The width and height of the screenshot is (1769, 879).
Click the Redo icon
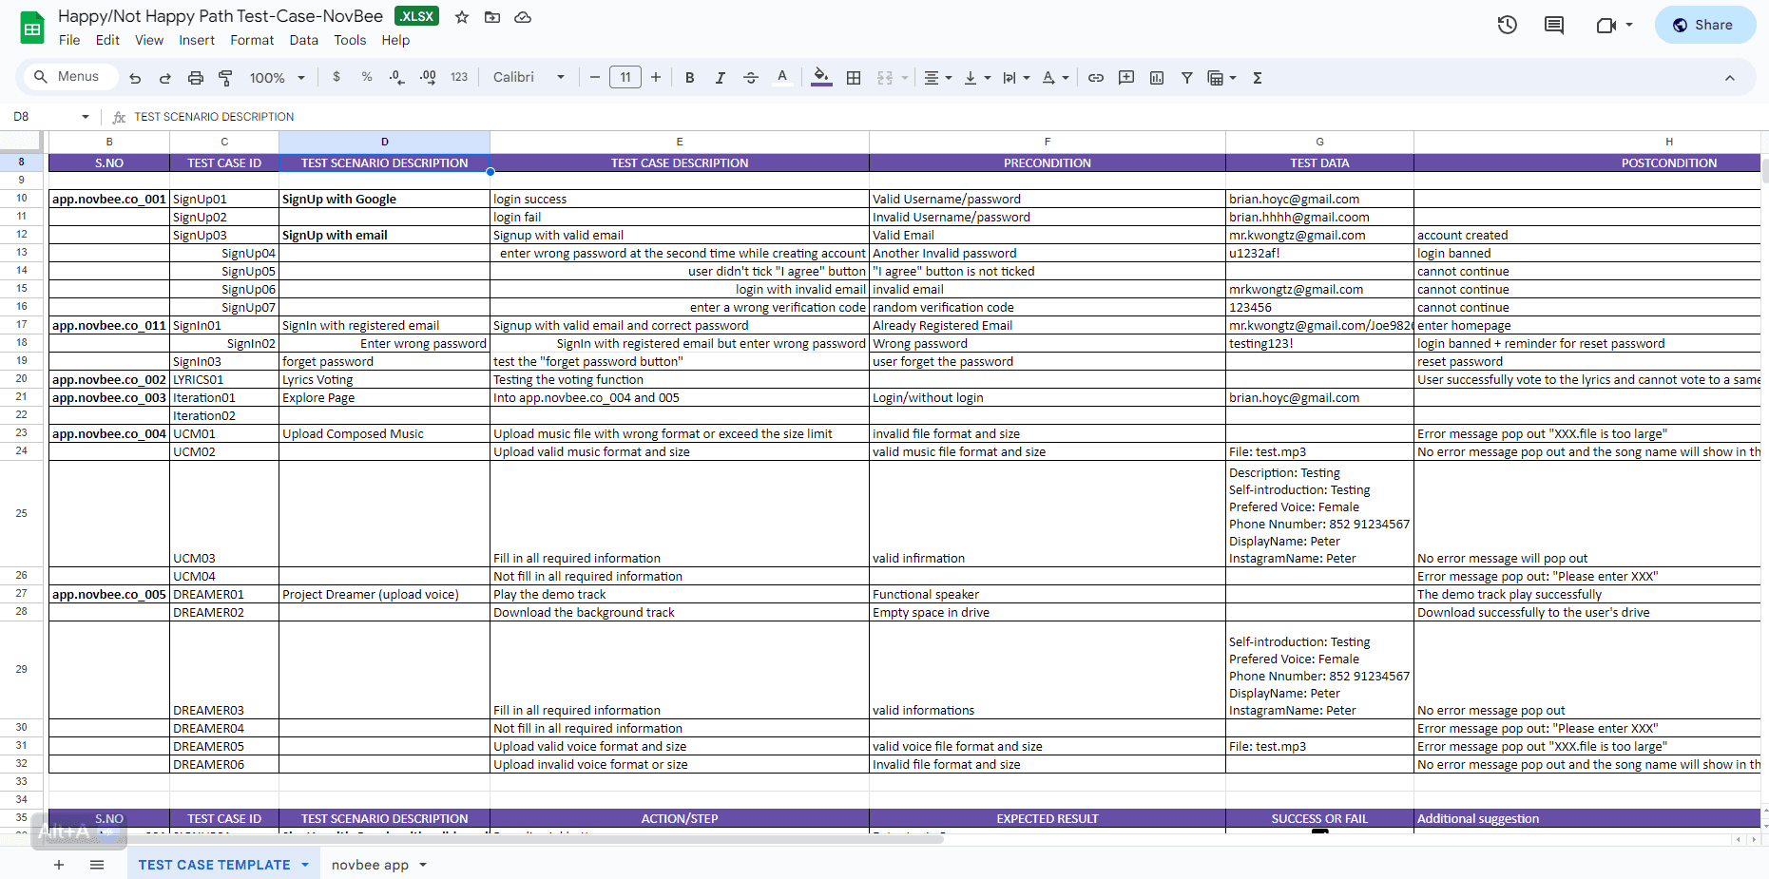pyautogui.click(x=165, y=78)
